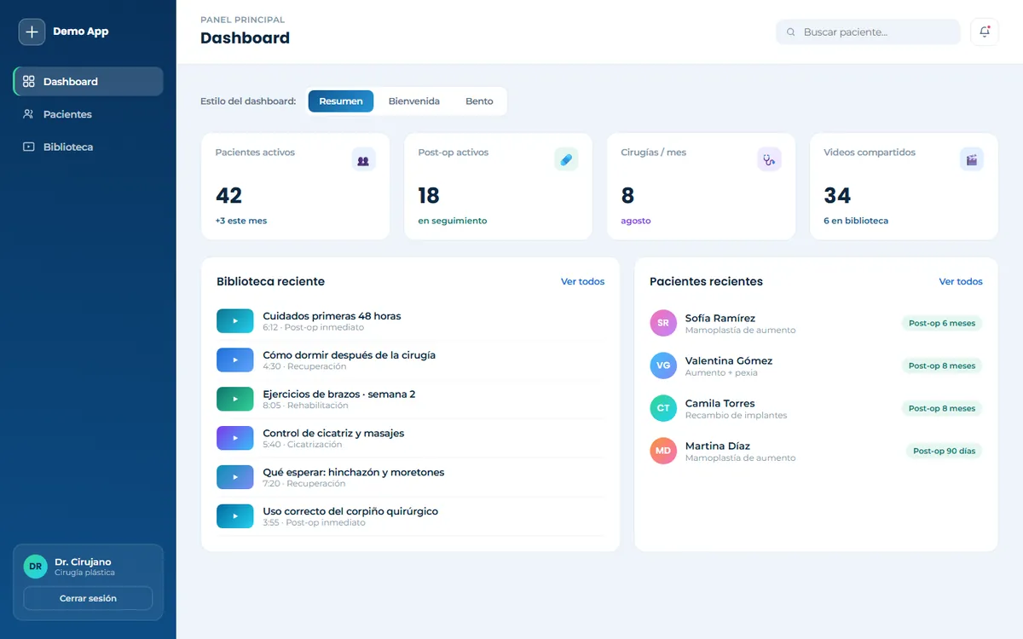Open the notifications bell icon

985,32
